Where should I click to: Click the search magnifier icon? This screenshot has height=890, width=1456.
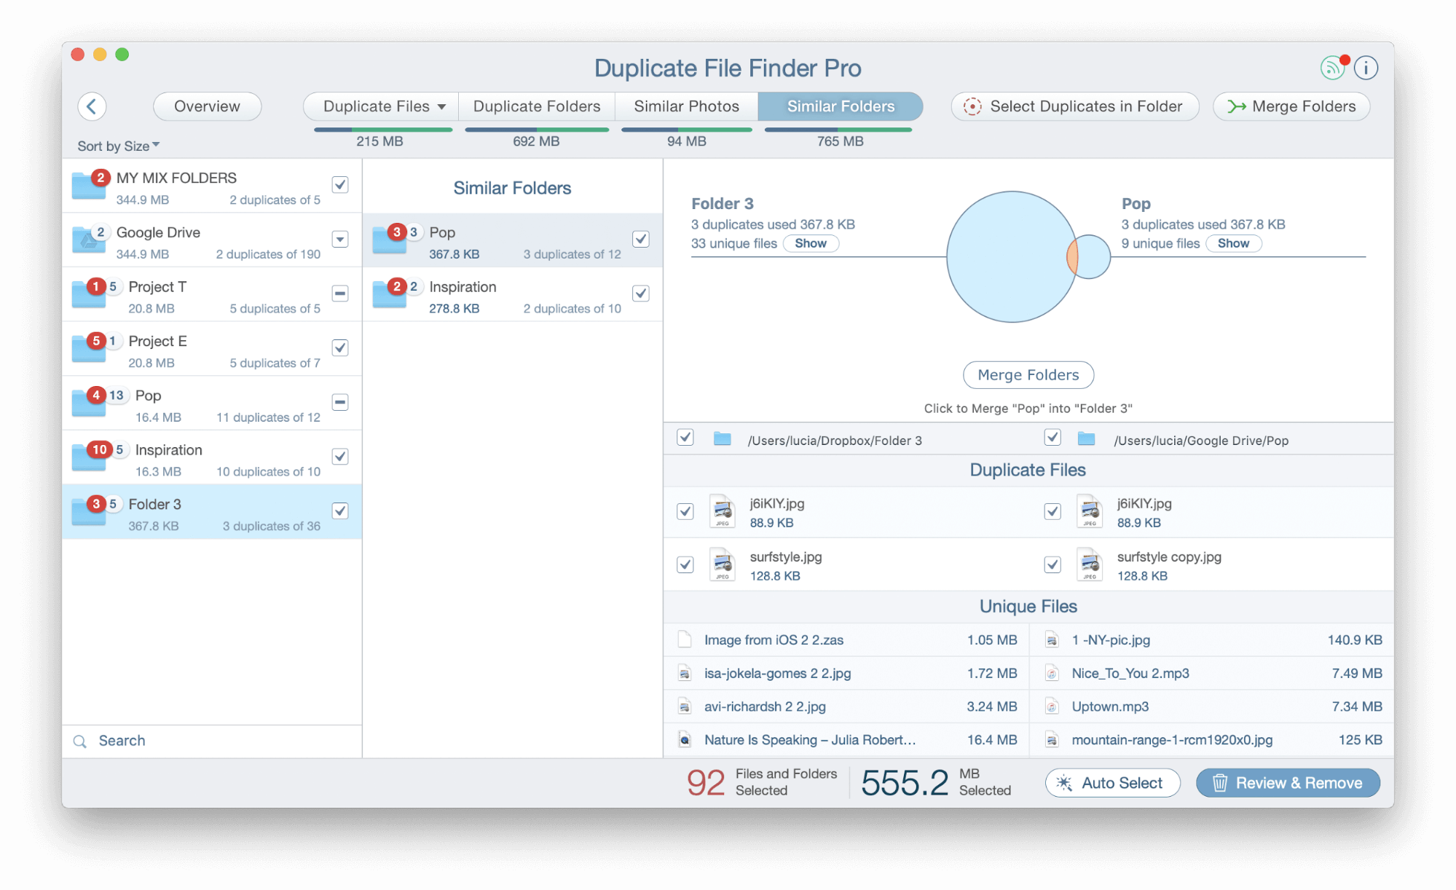pyautogui.click(x=80, y=741)
